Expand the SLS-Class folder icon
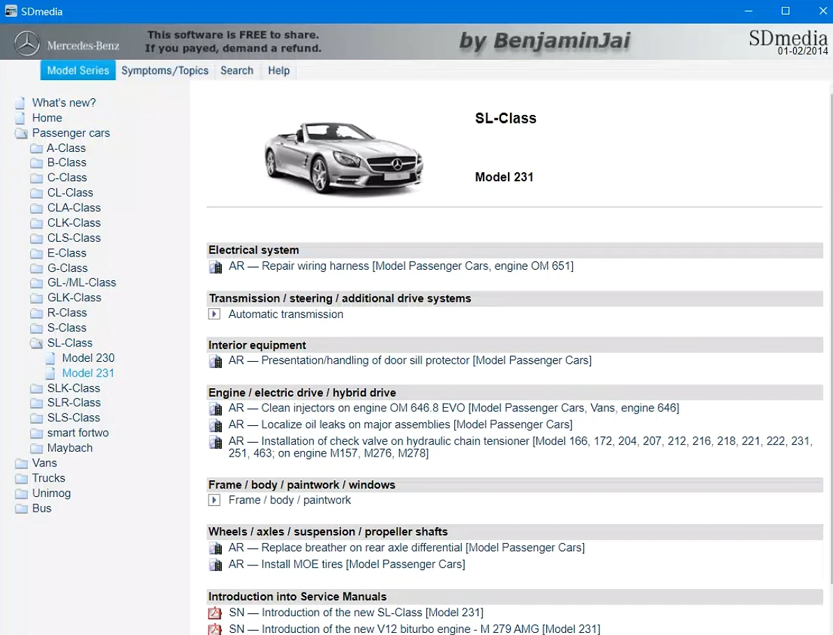This screenshot has width=833, height=635. coord(36,418)
